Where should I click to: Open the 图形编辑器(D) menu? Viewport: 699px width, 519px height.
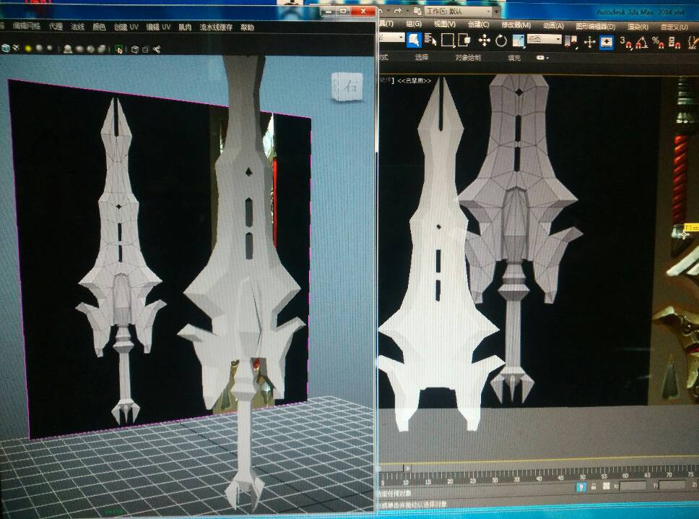(x=595, y=27)
